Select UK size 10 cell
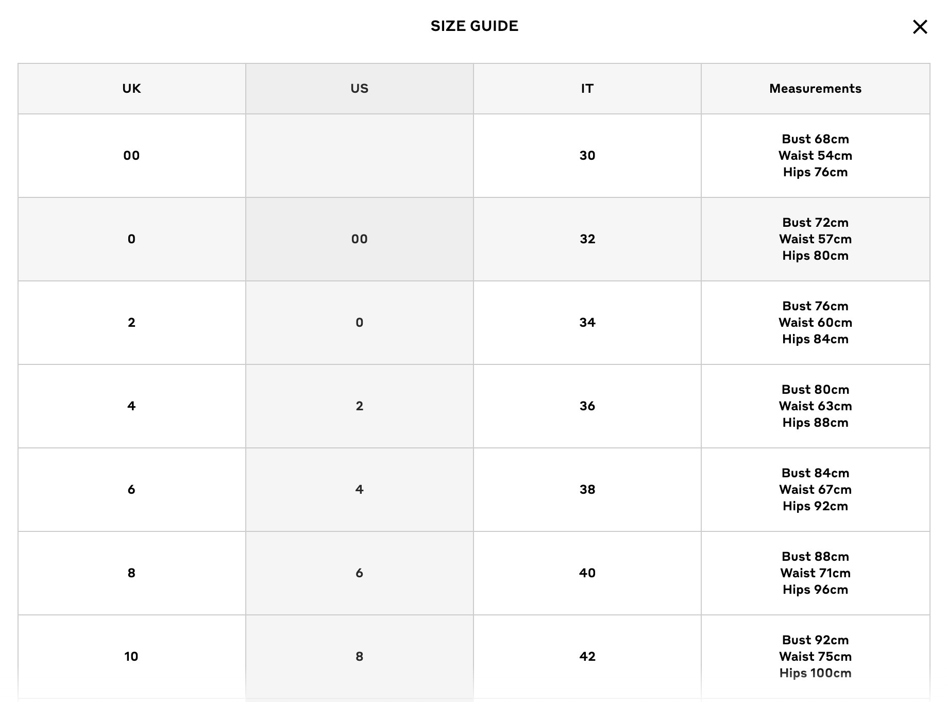This screenshot has height=702, width=947. pyautogui.click(x=132, y=657)
